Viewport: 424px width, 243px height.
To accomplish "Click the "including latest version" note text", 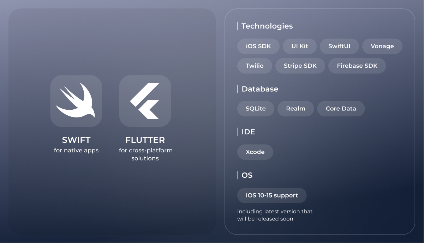I will [x=275, y=215].
